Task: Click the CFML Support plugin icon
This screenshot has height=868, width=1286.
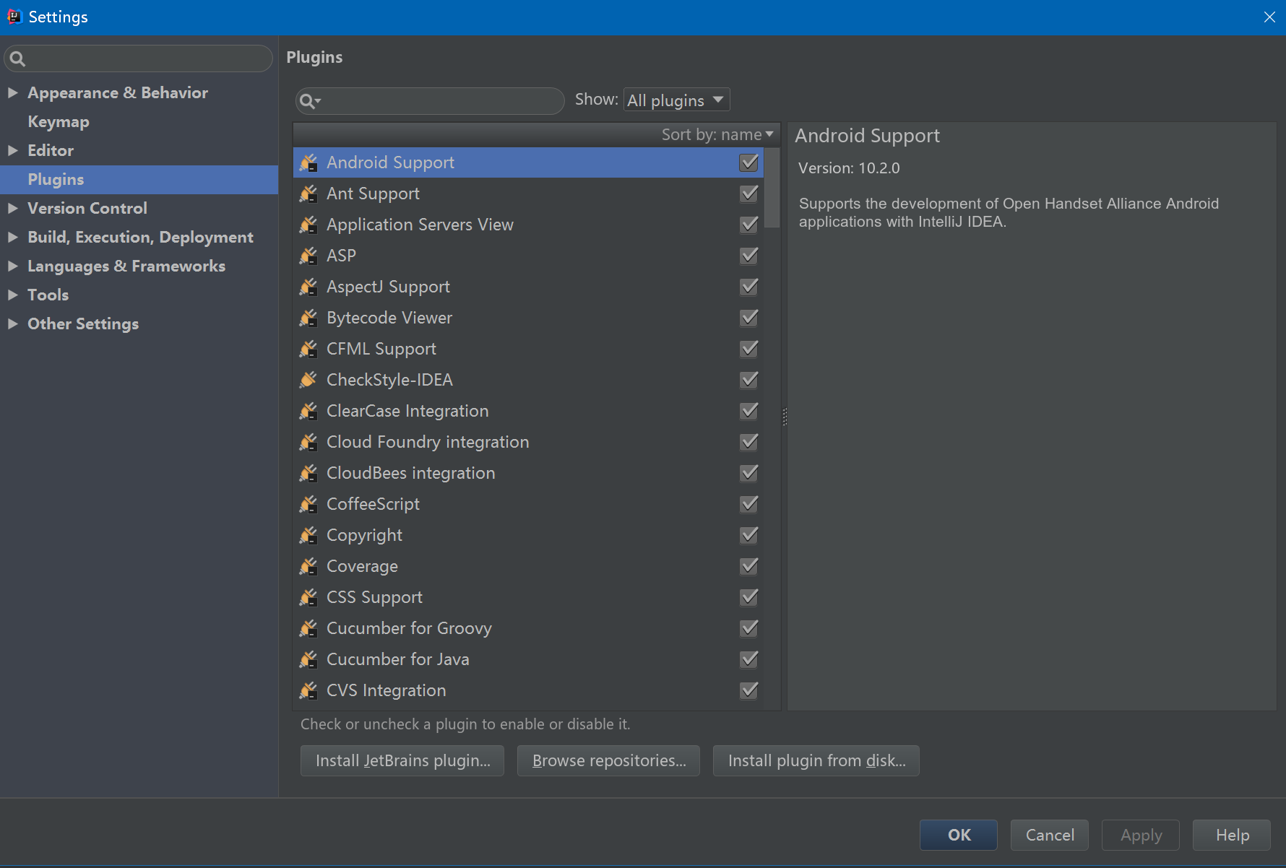Action: point(308,350)
